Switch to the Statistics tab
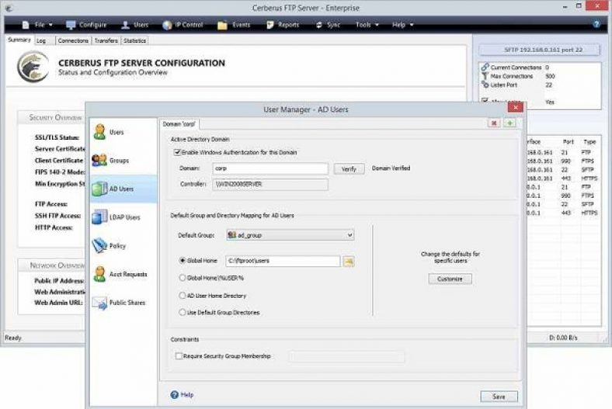 (134, 40)
